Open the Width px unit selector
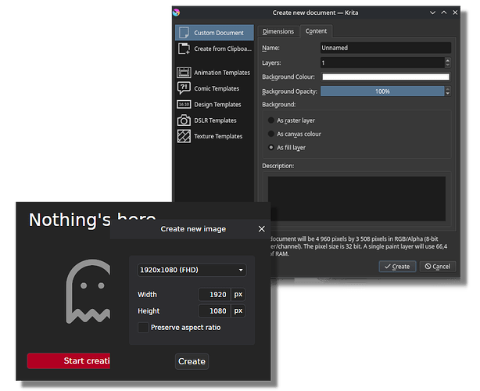This screenshot has height=391, width=480. (x=238, y=295)
